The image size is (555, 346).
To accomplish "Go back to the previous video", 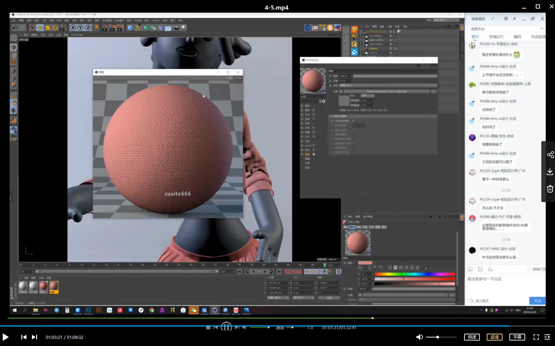I will [24, 337].
